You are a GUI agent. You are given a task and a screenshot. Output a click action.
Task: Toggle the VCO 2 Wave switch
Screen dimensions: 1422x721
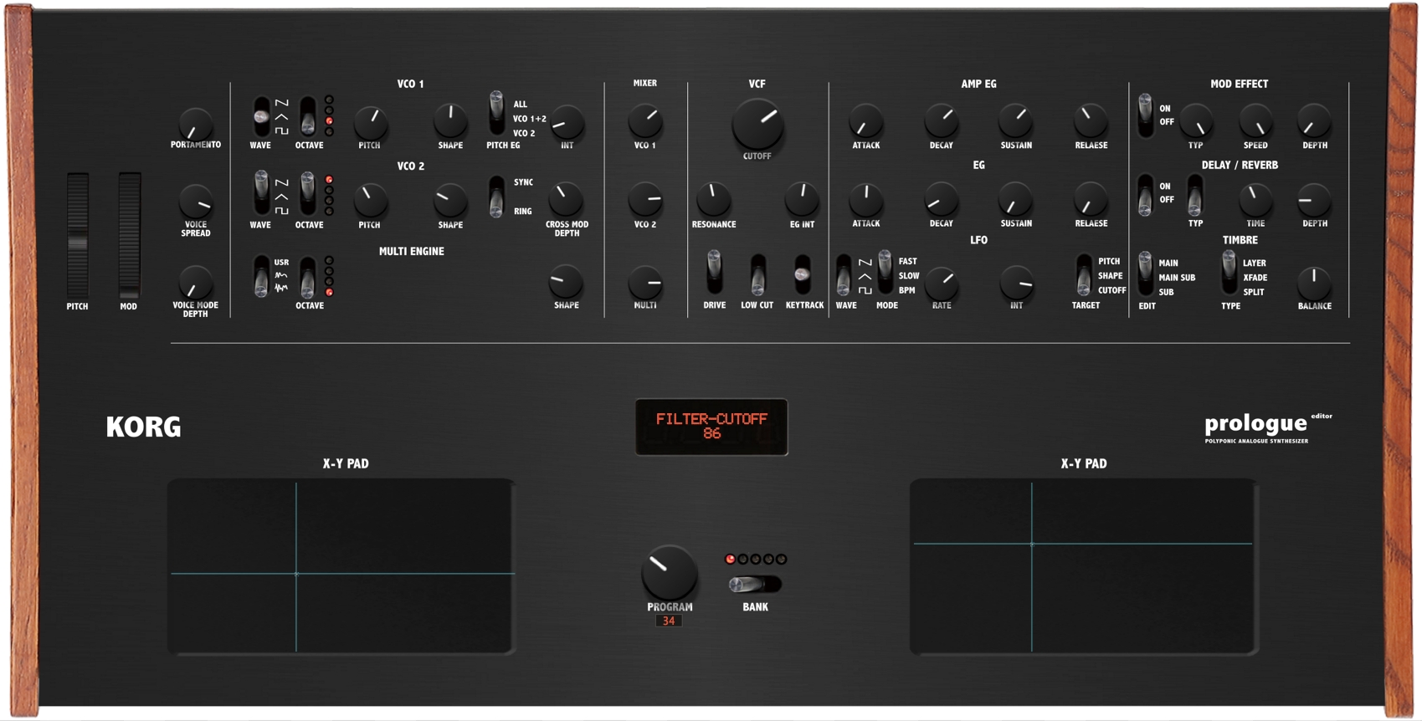pyautogui.click(x=261, y=193)
